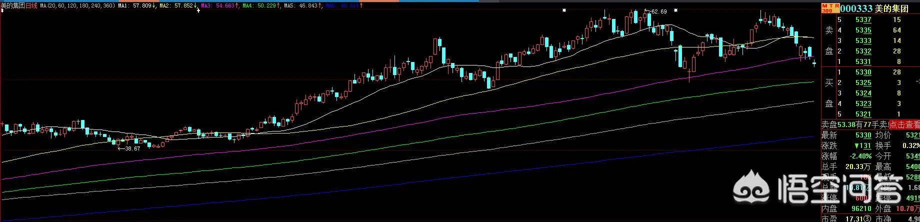Click the star marker right of 62.69

677,10
